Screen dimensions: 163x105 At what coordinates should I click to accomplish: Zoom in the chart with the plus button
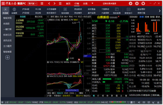pyautogui.click(x=86, y=93)
